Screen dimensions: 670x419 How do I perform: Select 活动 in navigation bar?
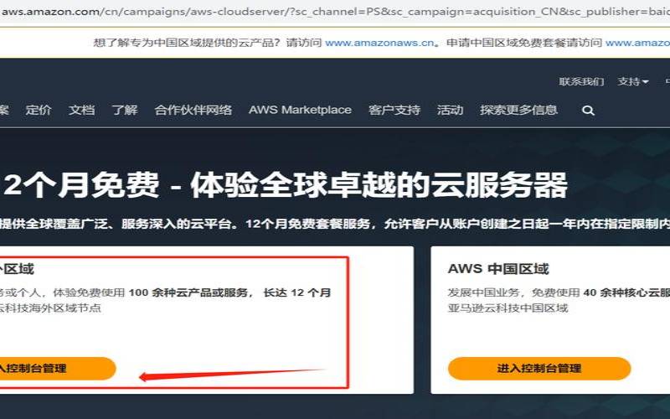point(450,110)
